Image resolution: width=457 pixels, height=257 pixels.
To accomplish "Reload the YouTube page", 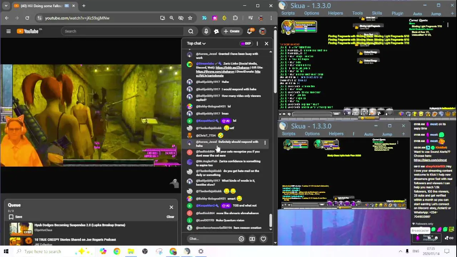I will (x=27, y=18).
